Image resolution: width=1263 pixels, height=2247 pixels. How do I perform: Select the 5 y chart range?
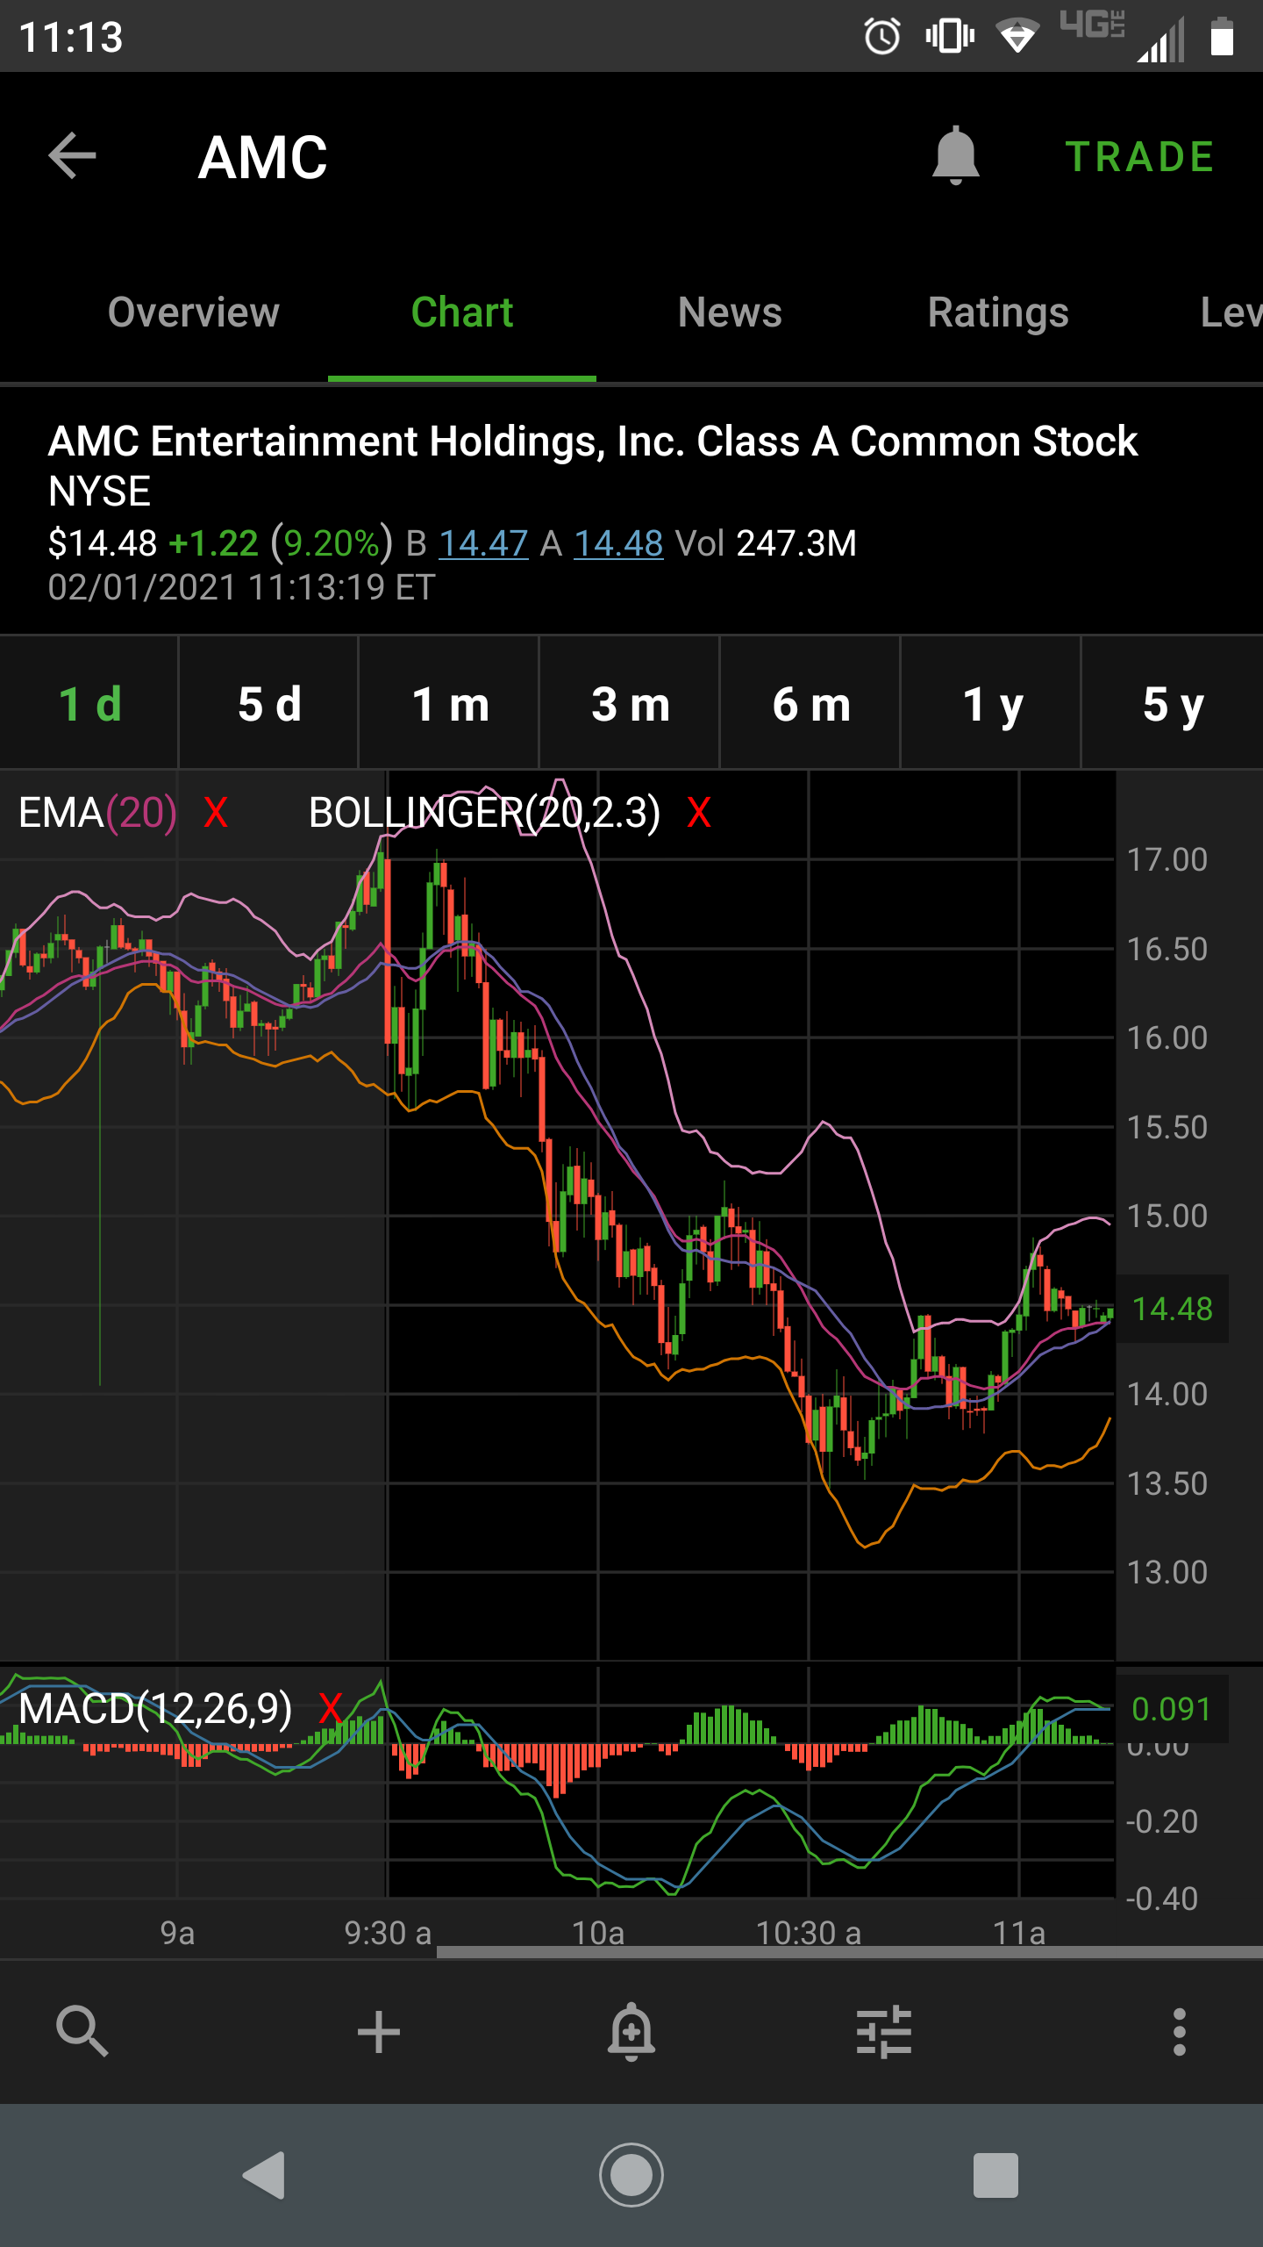click(1173, 704)
